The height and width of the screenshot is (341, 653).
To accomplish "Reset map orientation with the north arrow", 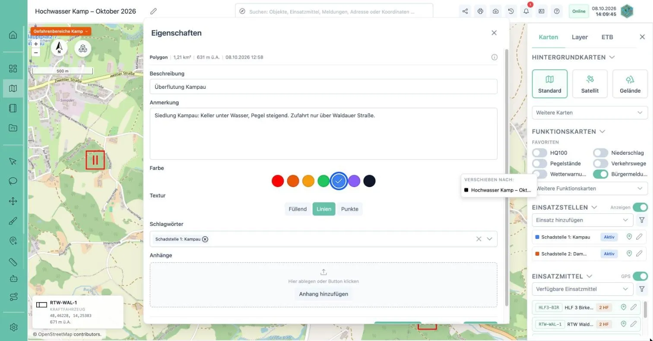I will 59,48.
